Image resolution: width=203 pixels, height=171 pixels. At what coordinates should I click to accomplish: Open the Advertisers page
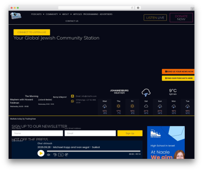(106, 14)
